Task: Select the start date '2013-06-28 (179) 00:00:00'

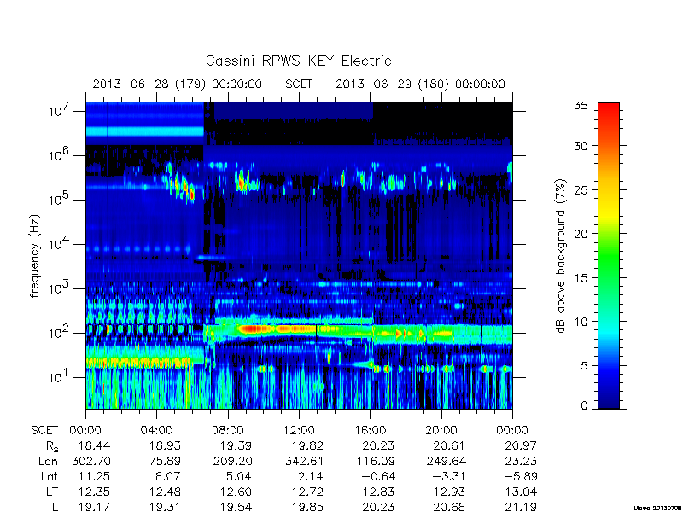Action: tap(178, 84)
